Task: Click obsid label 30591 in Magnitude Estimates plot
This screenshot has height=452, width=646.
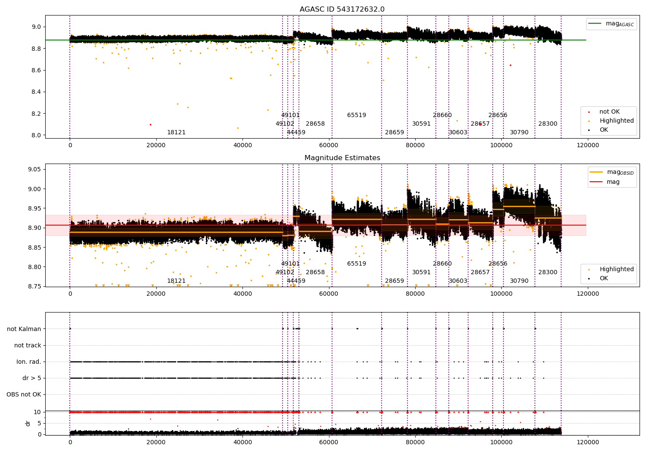Action: [x=421, y=272]
